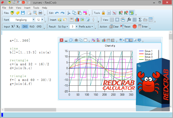Click the green R minus icon
The height and width of the screenshot is (118, 173).
coord(126,13)
